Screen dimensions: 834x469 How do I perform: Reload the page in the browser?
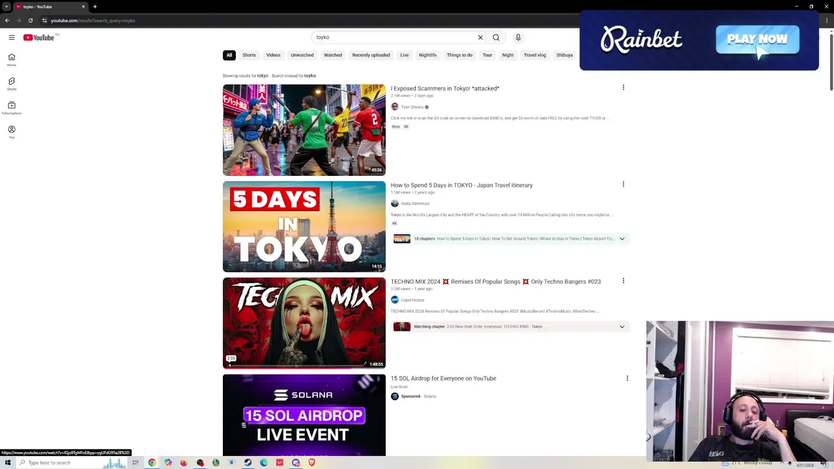pyautogui.click(x=31, y=20)
